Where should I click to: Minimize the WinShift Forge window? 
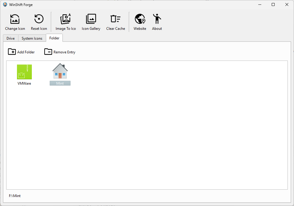259,4
